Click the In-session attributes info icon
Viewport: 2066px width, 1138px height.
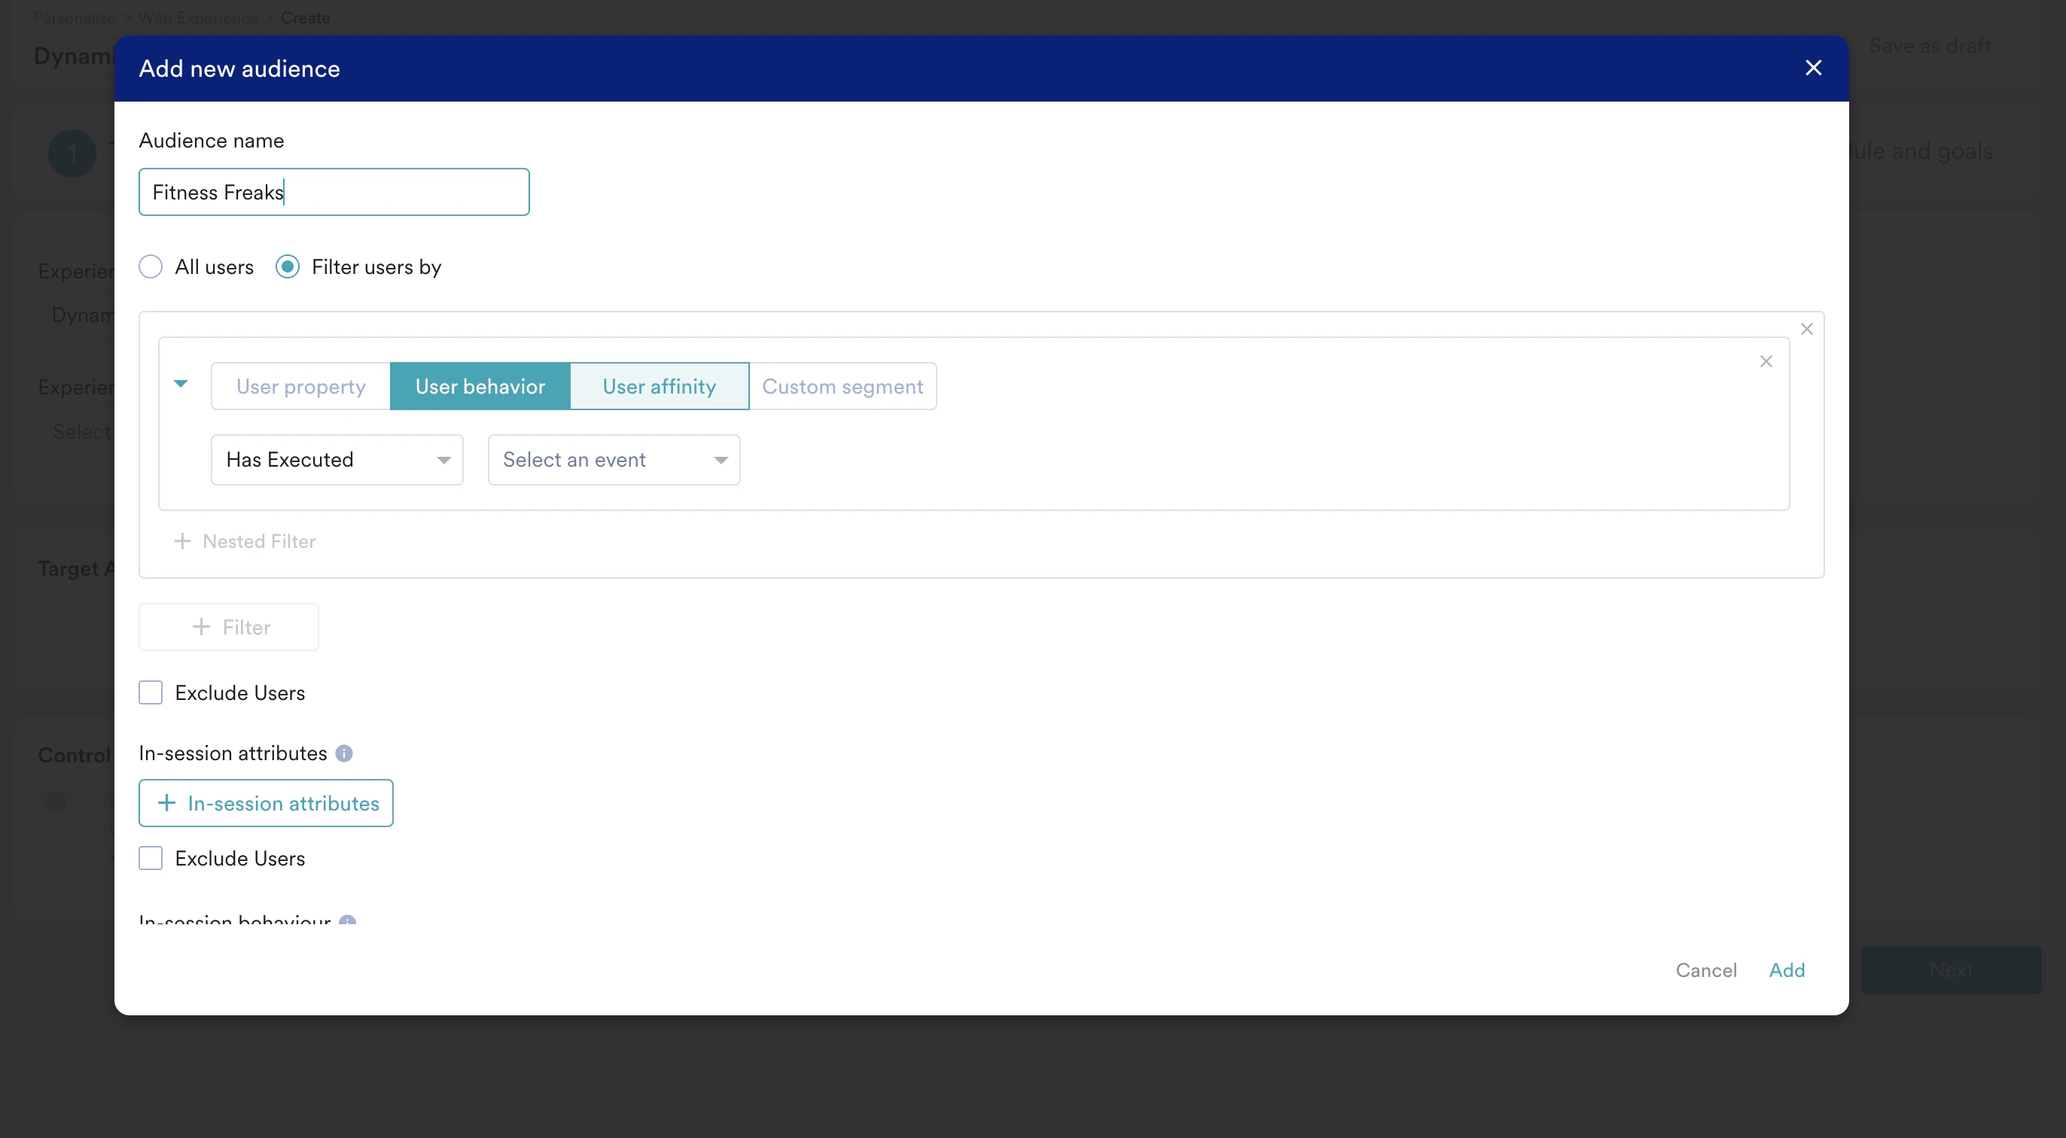pyautogui.click(x=344, y=753)
